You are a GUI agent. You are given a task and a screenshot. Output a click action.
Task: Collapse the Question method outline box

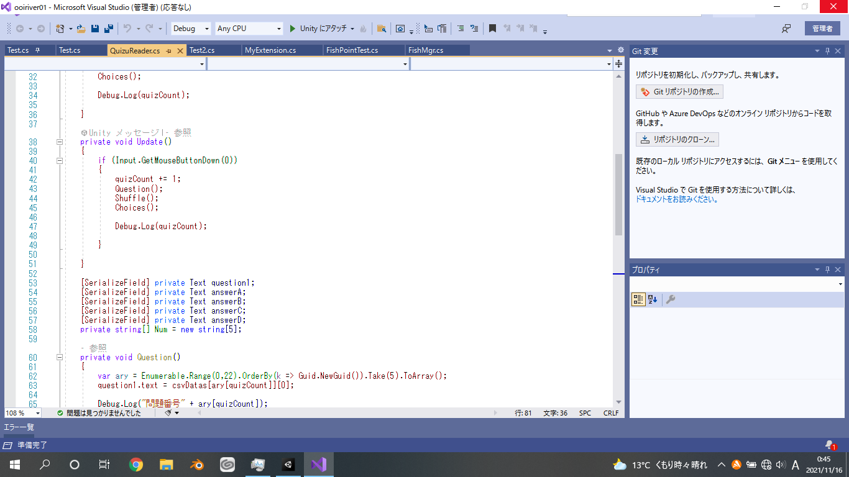click(x=60, y=357)
